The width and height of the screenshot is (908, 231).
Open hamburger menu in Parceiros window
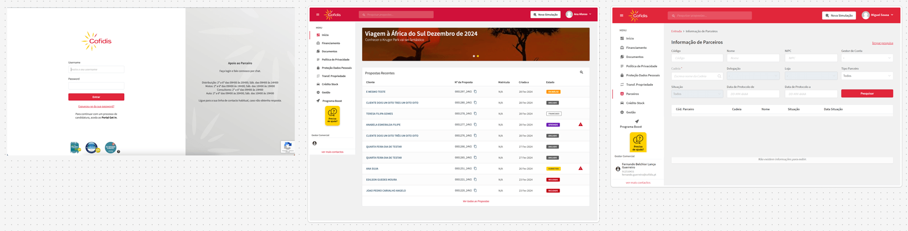pos(621,16)
